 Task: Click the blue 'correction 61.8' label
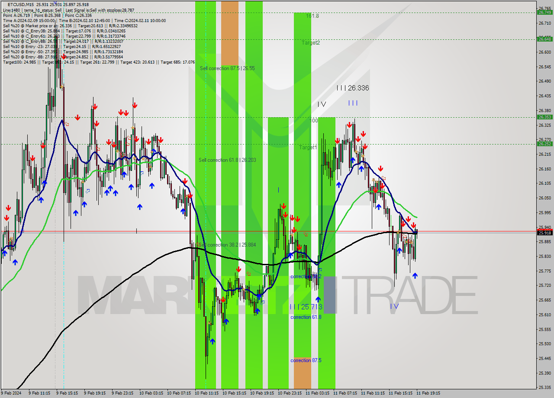306,317
